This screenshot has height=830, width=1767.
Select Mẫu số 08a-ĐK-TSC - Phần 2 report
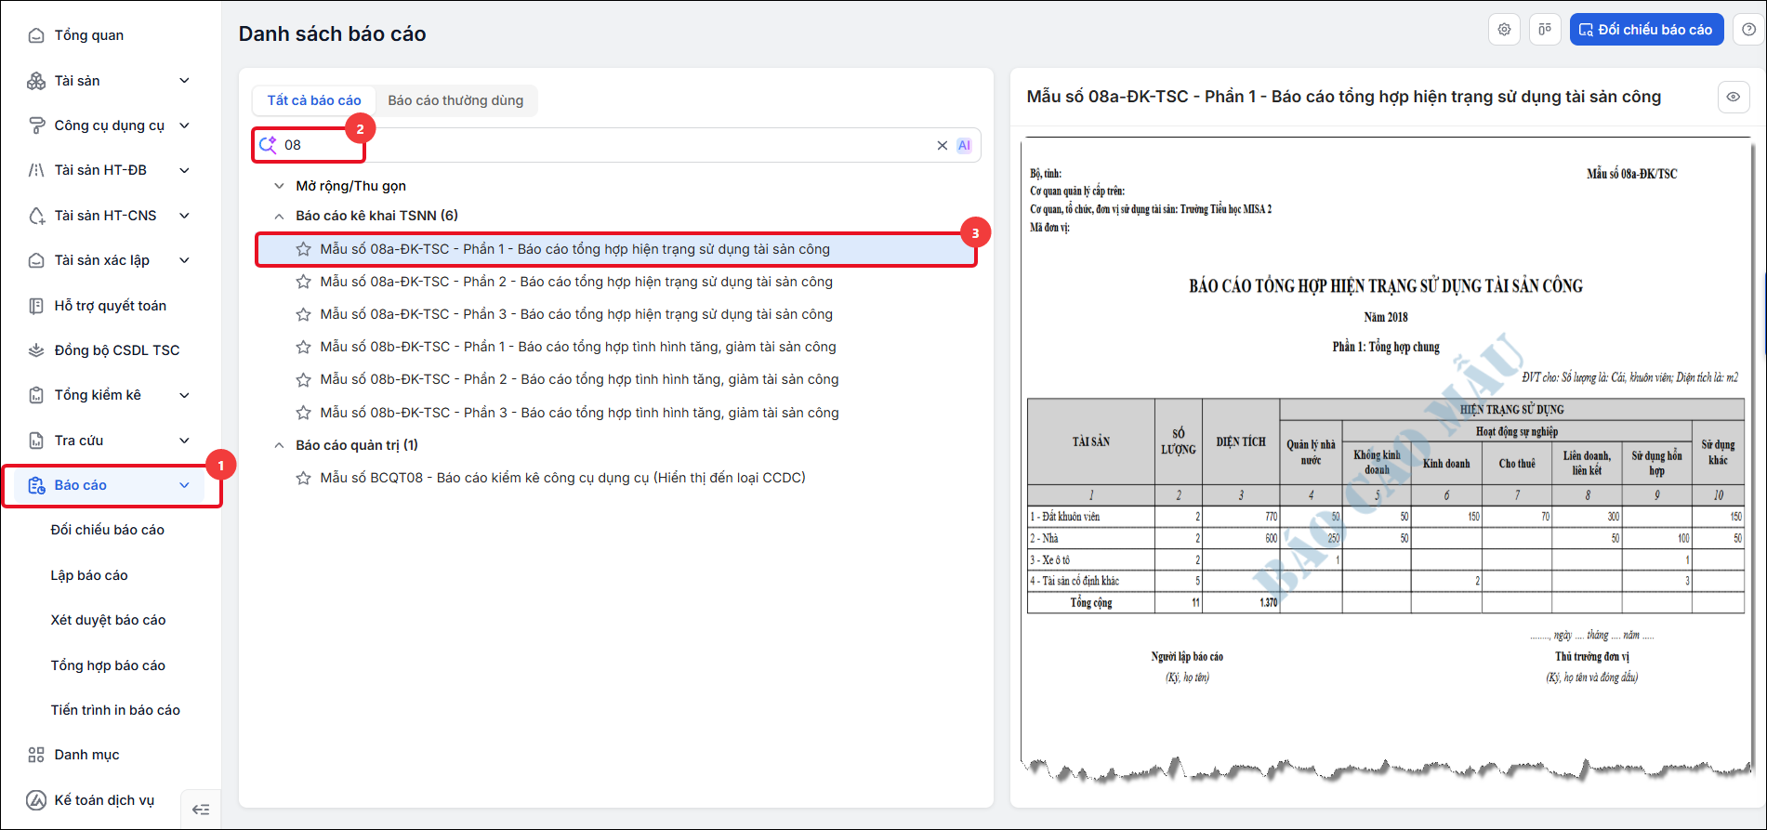click(x=576, y=282)
